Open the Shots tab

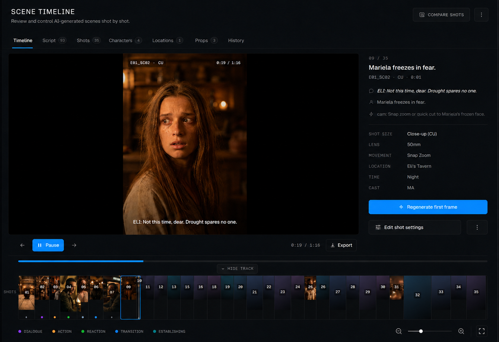pyautogui.click(x=89, y=41)
